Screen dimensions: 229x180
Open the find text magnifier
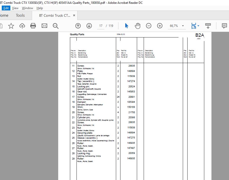point(56,26)
